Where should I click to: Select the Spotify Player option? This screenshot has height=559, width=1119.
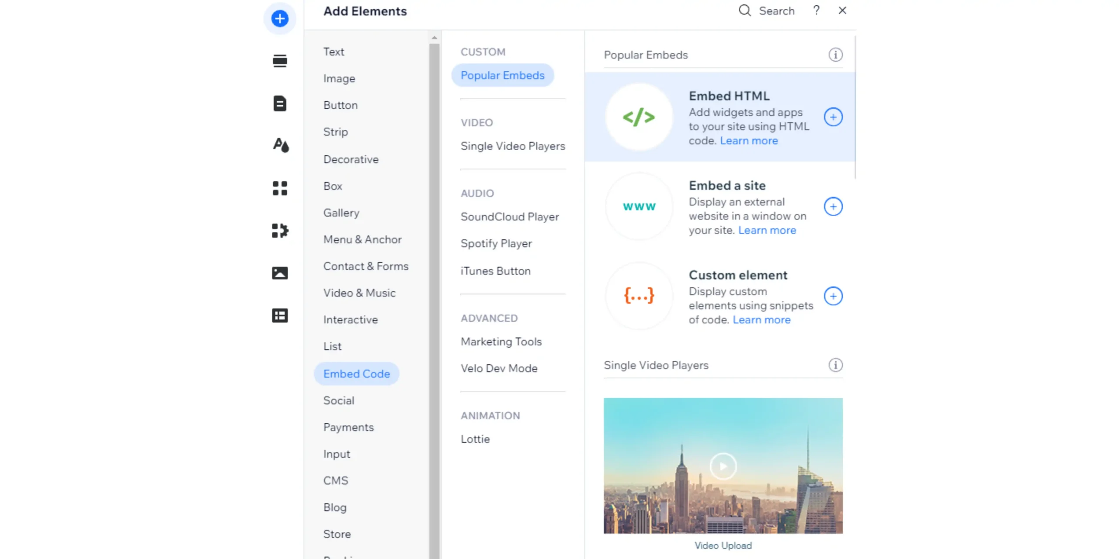pyautogui.click(x=496, y=243)
